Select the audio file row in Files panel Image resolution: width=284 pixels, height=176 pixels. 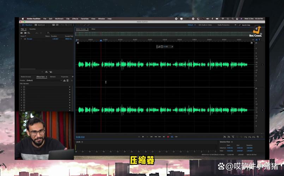coord(46,39)
